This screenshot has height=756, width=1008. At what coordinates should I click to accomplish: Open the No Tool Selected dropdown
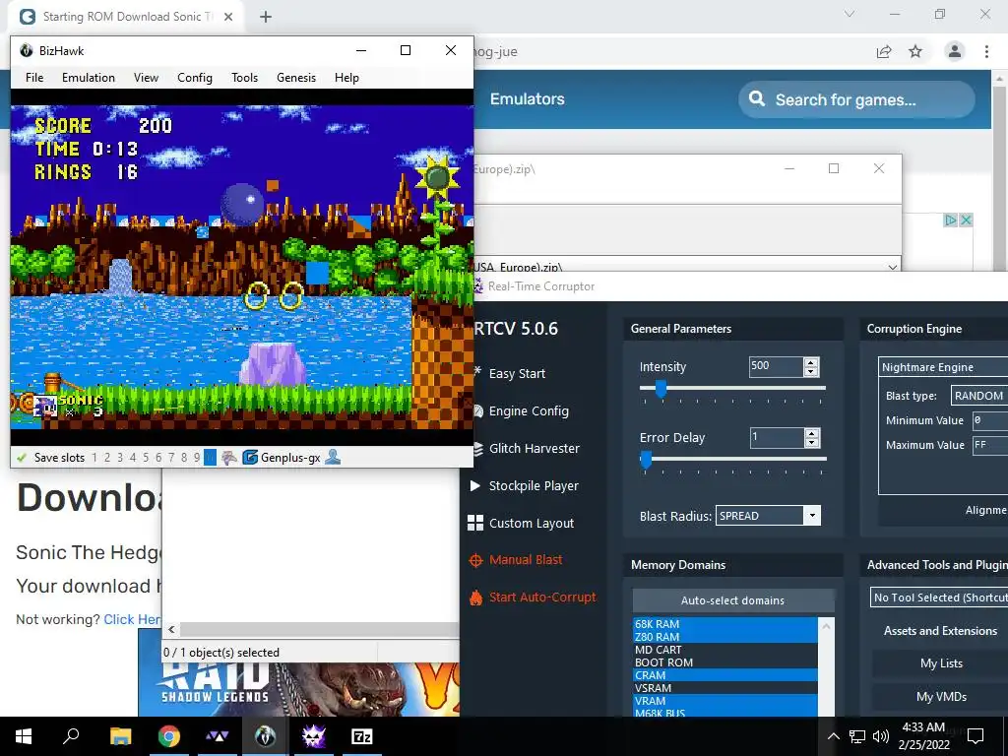939,598
